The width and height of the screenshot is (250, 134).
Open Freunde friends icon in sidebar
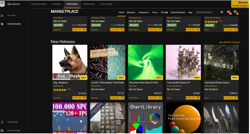2,15
